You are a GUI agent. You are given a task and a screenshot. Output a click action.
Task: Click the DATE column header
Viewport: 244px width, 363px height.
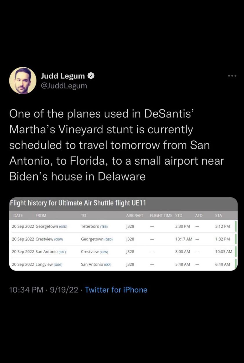(18, 215)
